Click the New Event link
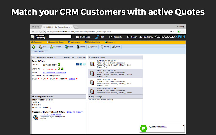Image resolution: width=216 pixels, height=135 pixels. pos(39,51)
